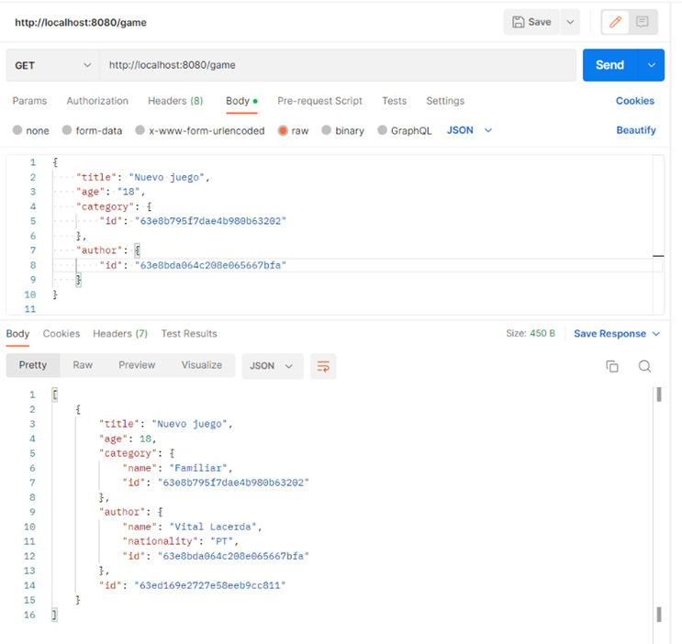The height and width of the screenshot is (644, 682).
Task: Switch to the Pre-request Script tab
Action: pos(319,101)
